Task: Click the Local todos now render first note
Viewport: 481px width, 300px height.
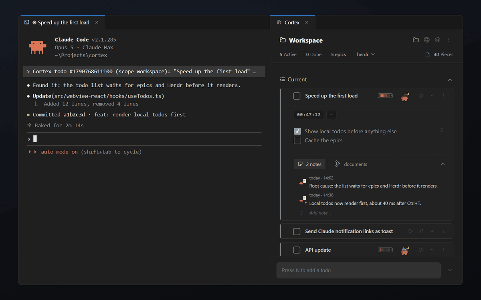Action: point(365,203)
